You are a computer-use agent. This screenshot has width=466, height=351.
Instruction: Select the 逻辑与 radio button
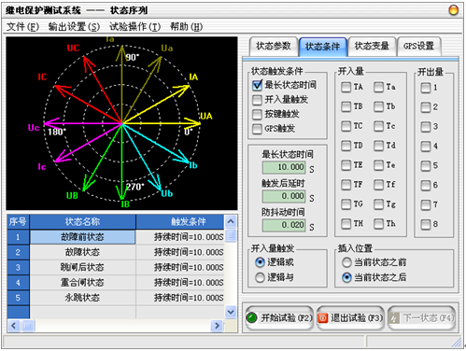point(260,277)
